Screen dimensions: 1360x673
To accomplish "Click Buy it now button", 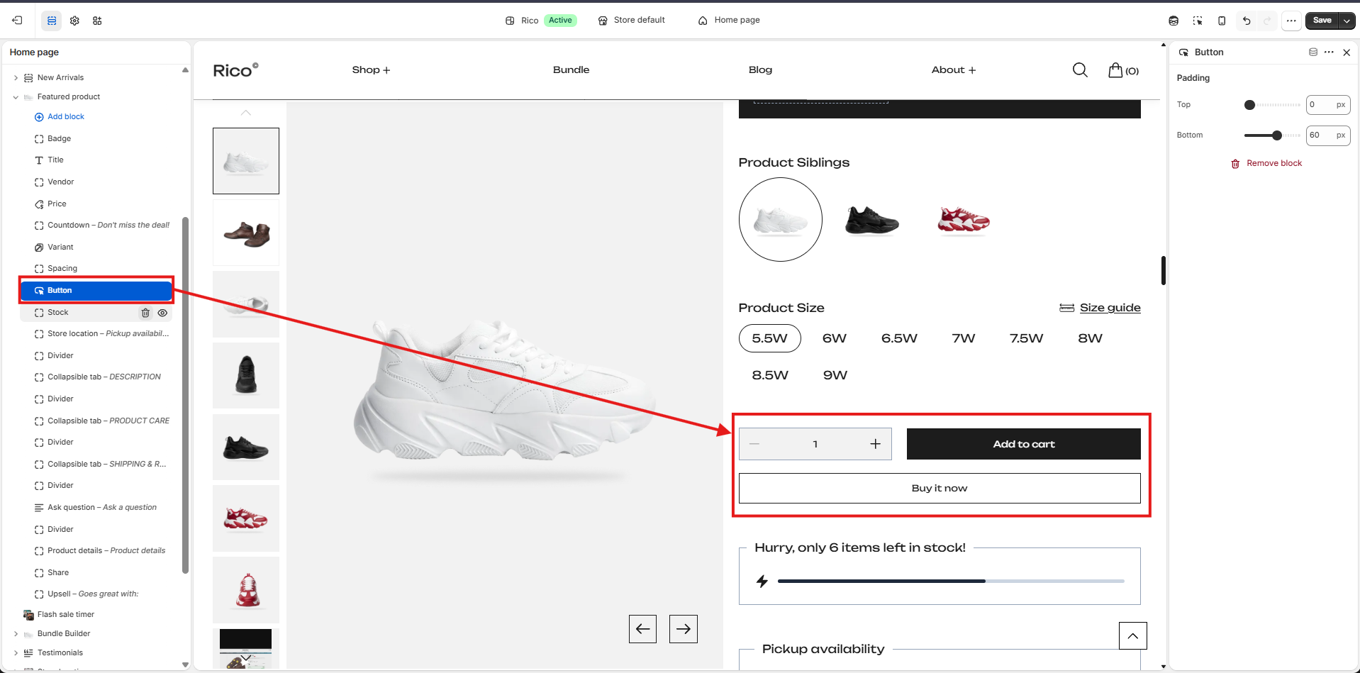I will [940, 488].
